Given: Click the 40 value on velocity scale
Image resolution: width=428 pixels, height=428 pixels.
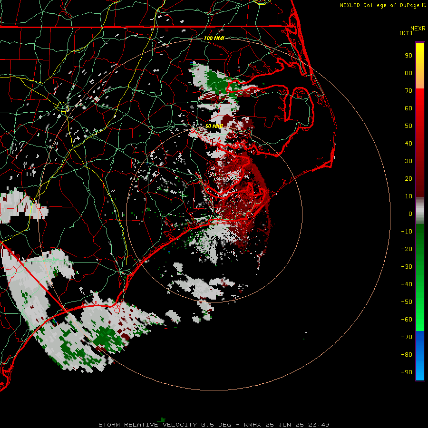Looking at the screenshot, I should coord(409,144).
